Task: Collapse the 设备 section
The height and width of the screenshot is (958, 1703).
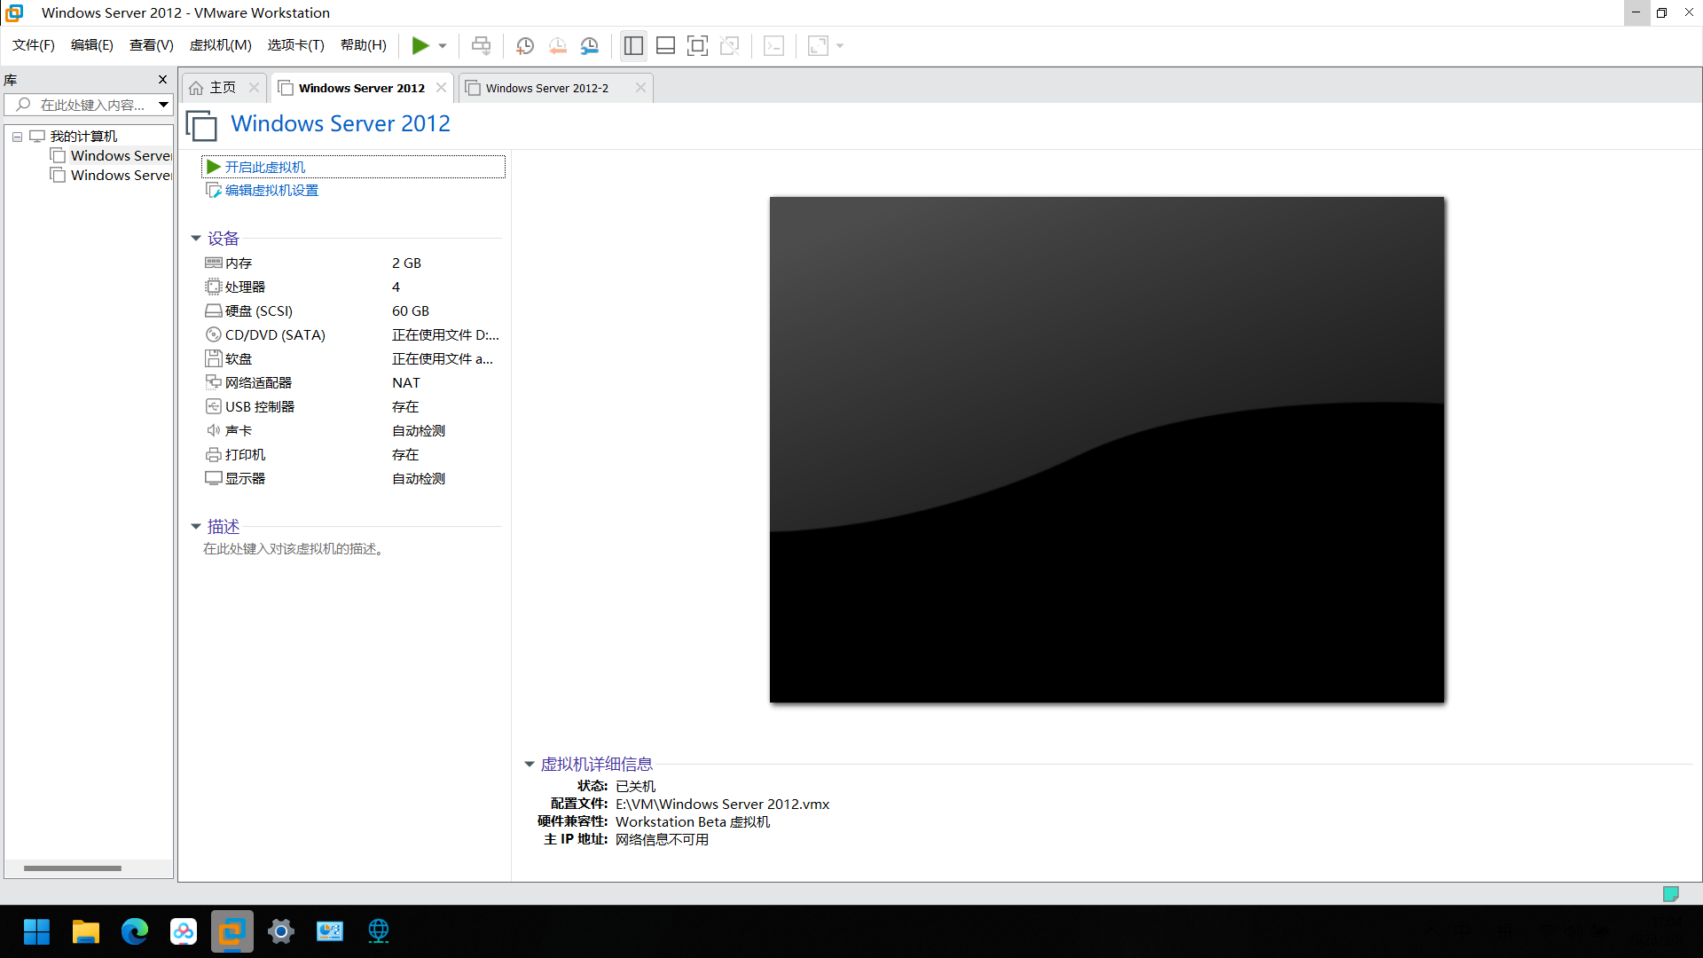Action: 196,238
